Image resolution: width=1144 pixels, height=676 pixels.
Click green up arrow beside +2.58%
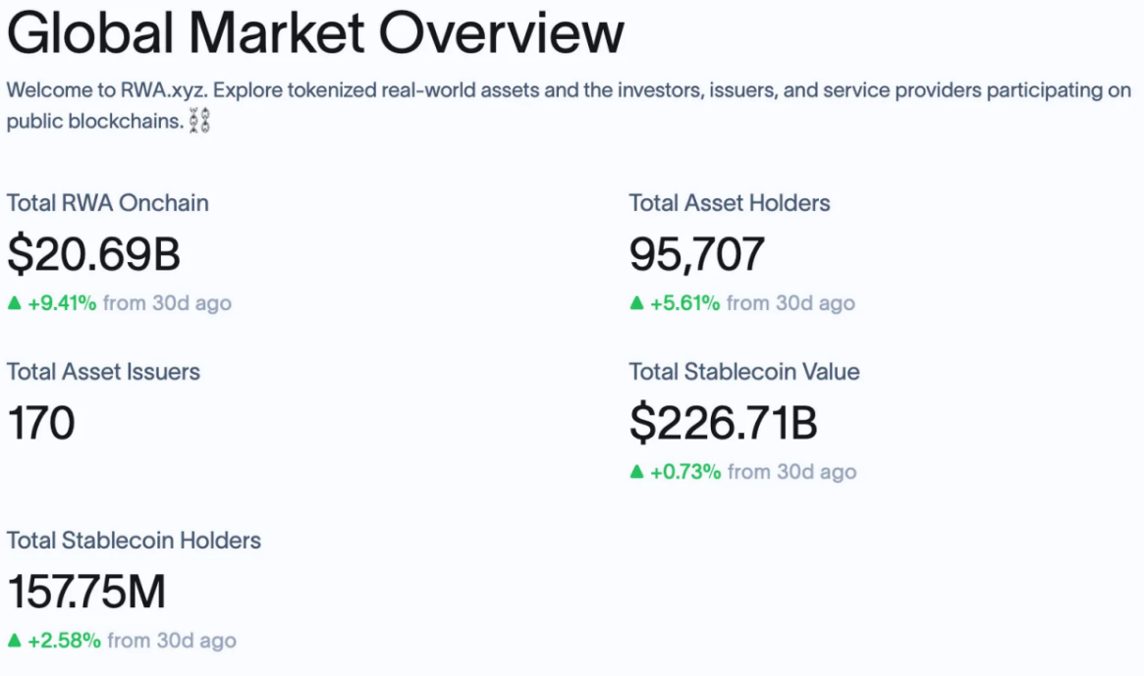click(x=14, y=641)
